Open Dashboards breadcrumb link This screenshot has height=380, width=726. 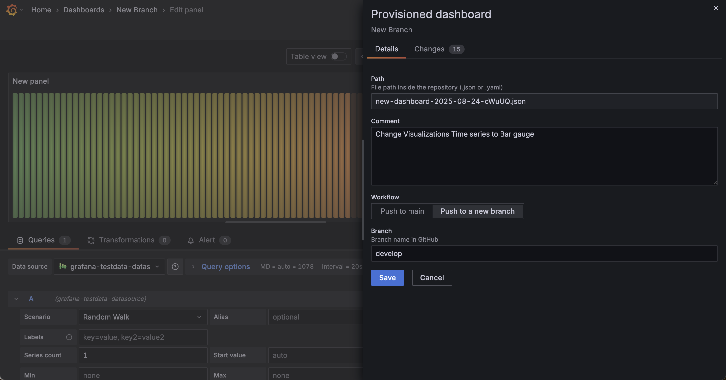(84, 10)
